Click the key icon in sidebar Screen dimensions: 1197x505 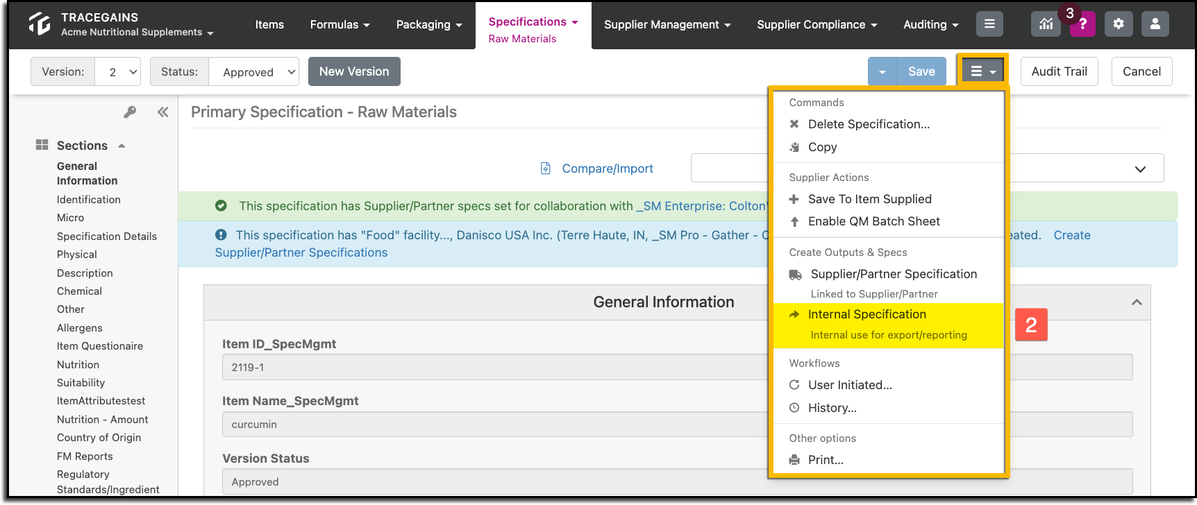click(x=130, y=112)
